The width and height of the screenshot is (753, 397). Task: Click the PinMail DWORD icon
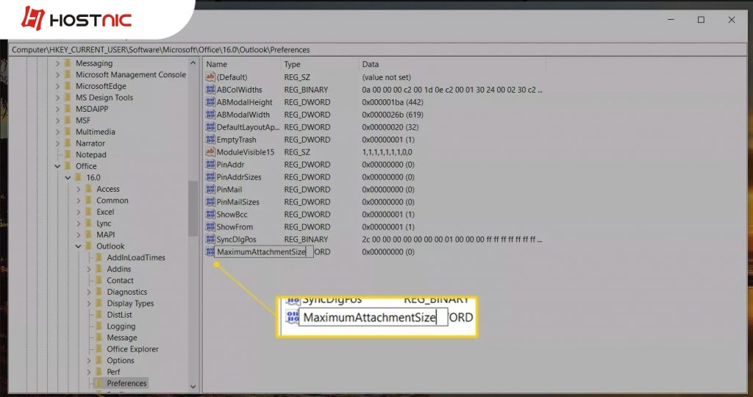(210, 189)
